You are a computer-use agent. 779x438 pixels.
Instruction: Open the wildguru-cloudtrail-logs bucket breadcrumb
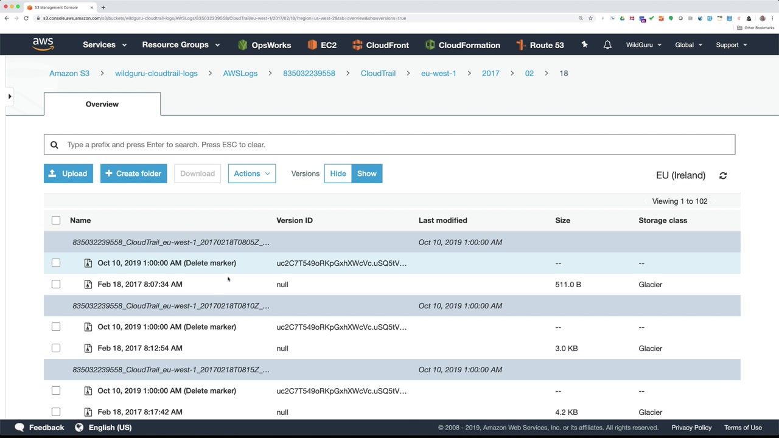coord(156,73)
